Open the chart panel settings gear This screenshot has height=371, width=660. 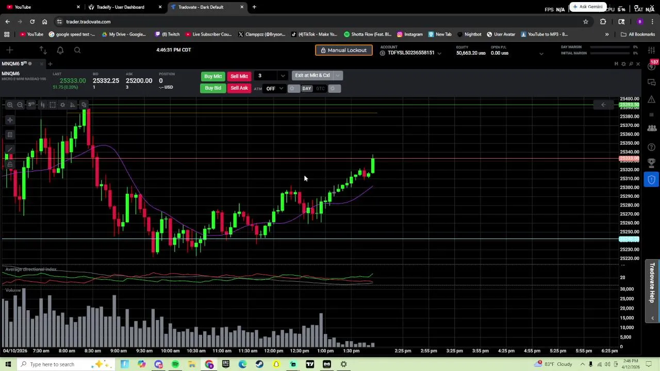coord(623,64)
